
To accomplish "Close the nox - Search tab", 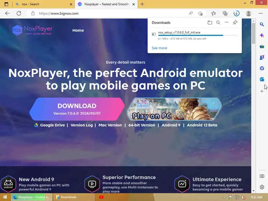I will (x=71, y=4).
